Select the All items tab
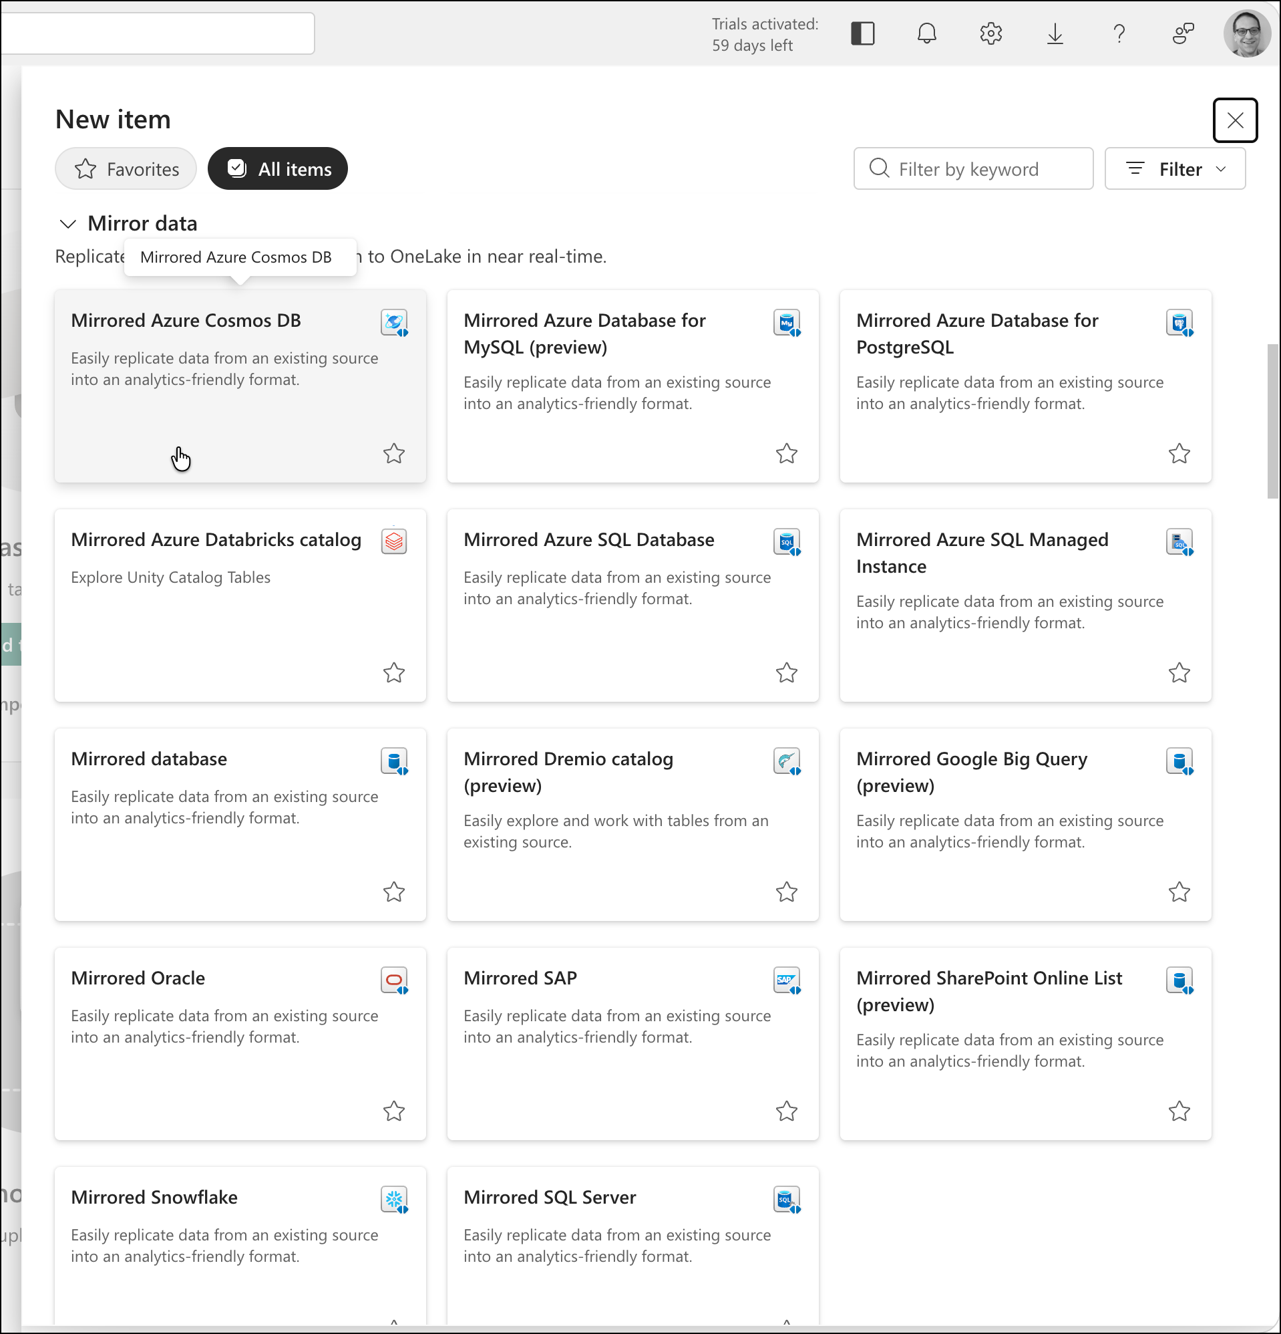Screen dimensions: 1281x1334 [x=278, y=169]
